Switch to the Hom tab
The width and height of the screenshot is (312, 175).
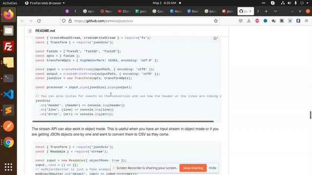(x=175, y=11)
